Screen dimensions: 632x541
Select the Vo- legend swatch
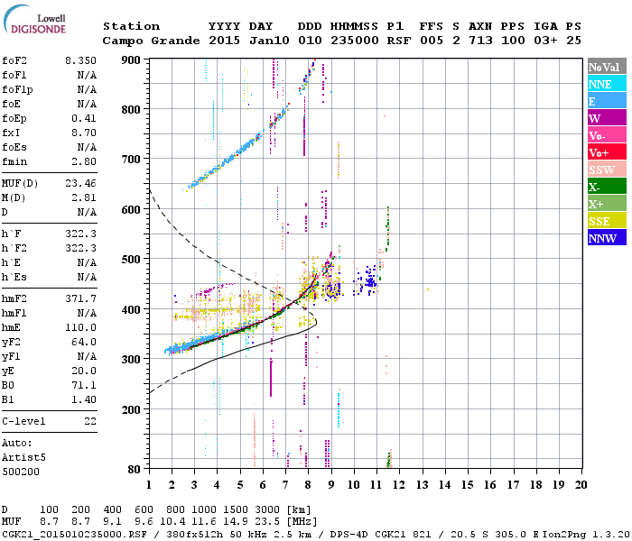(607, 135)
